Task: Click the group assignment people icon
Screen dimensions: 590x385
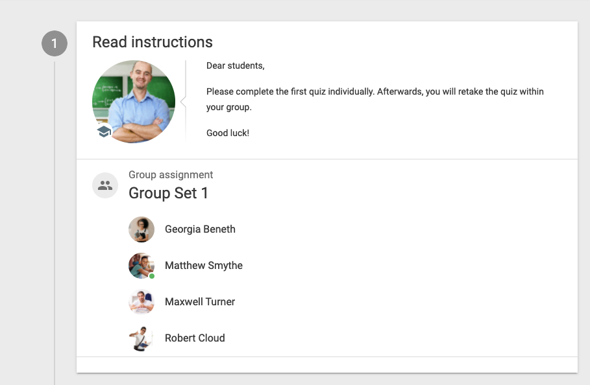Action: [105, 185]
